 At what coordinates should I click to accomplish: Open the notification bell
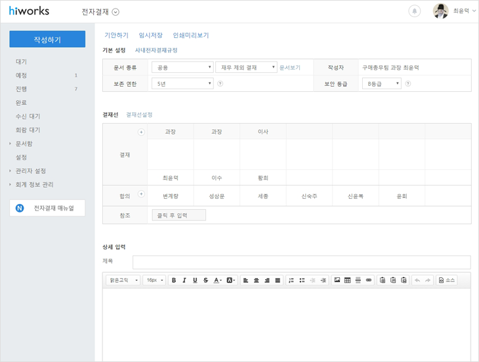[415, 11]
